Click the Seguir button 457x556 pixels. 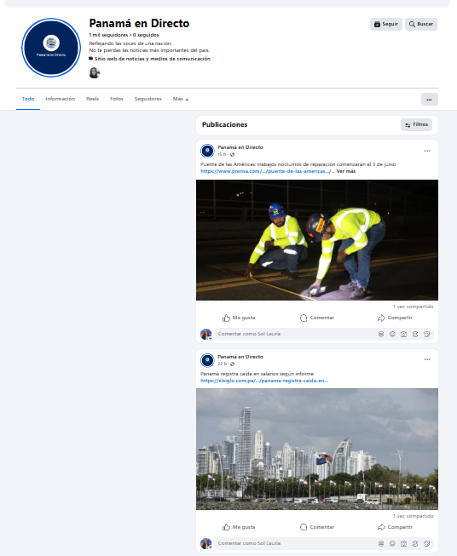386,24
